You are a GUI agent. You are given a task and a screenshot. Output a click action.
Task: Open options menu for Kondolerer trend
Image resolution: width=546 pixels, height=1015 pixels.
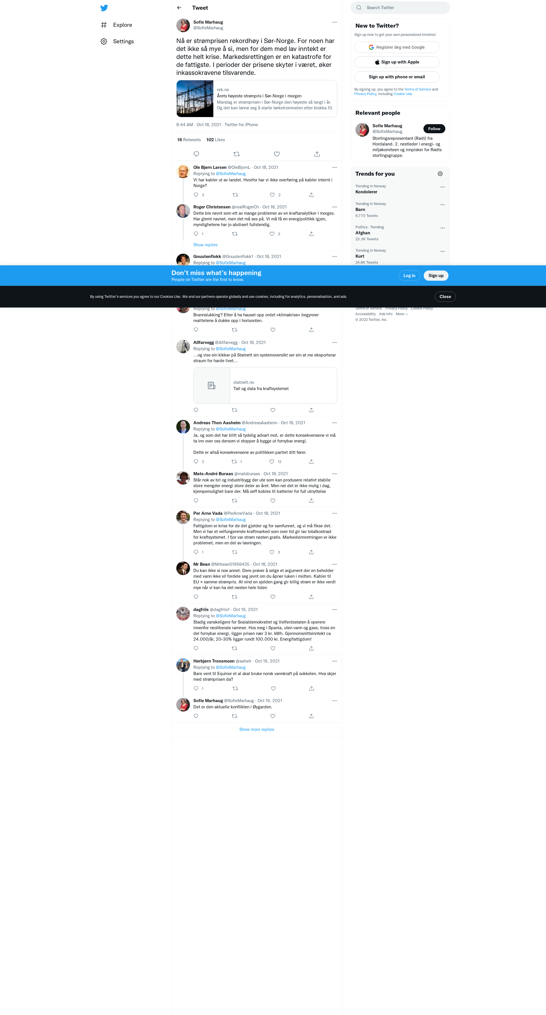pyautogui.click(x=442, y=187)
